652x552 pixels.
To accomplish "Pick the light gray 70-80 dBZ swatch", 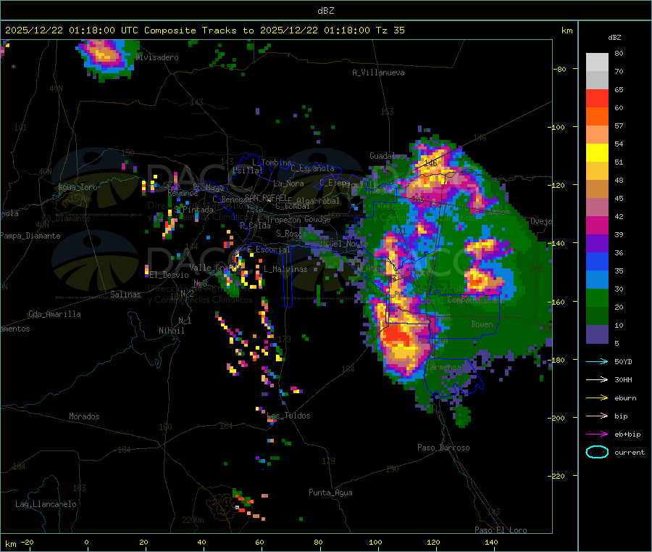I will [x=597, y=62].
